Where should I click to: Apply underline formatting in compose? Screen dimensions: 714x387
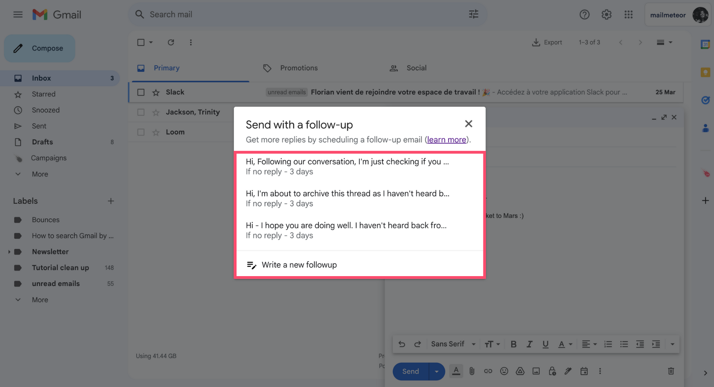click(x=545, y=344)
